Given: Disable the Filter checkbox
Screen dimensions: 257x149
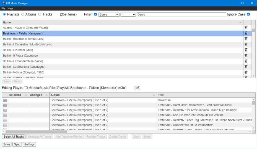Looking at the screenshot, I should pyautogui.click(x=95, y=14).
